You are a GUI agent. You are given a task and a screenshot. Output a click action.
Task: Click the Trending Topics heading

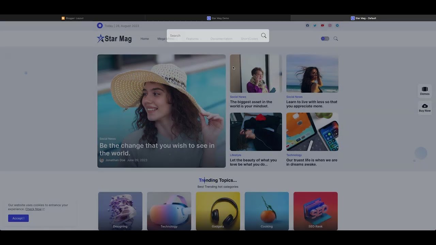[218, 180]
